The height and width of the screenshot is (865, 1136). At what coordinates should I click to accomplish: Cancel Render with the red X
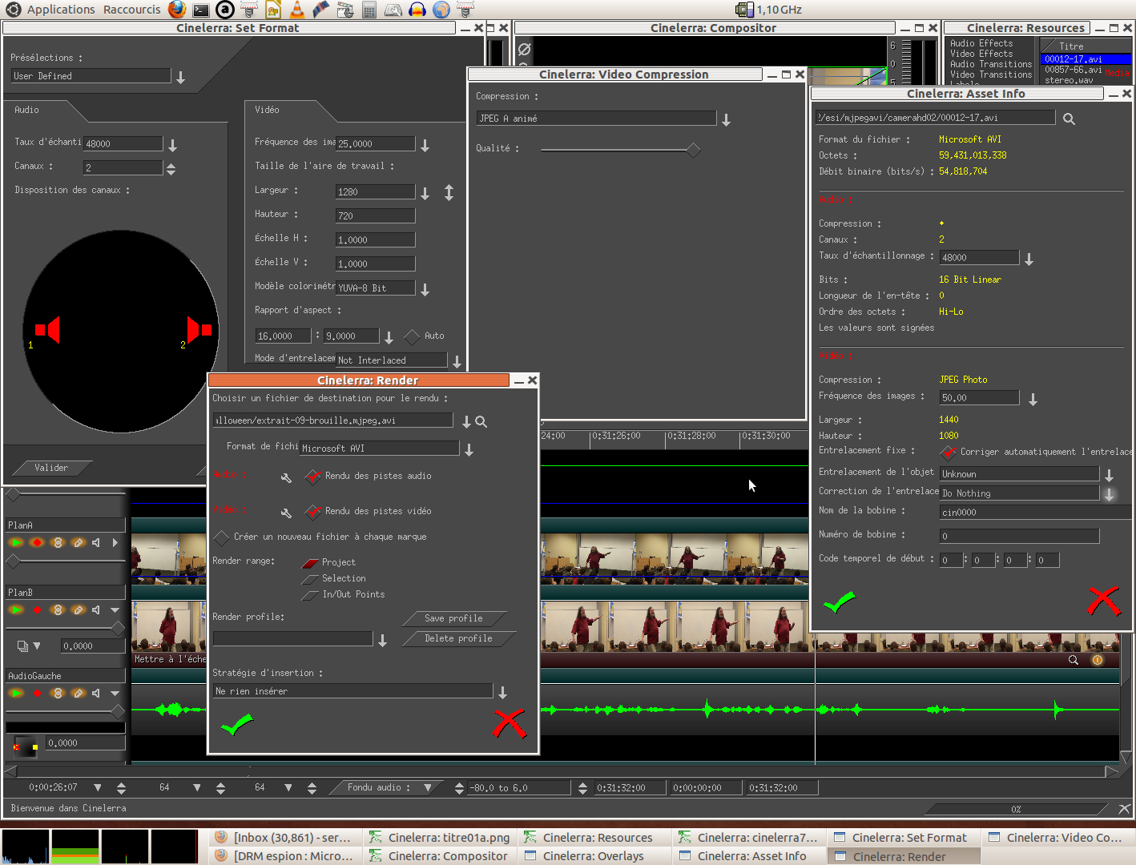pos(510,723)
